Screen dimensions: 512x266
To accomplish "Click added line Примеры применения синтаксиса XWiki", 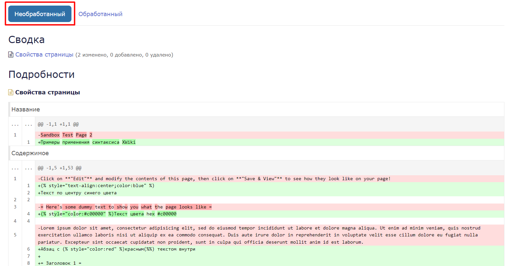I will point(270,142).
